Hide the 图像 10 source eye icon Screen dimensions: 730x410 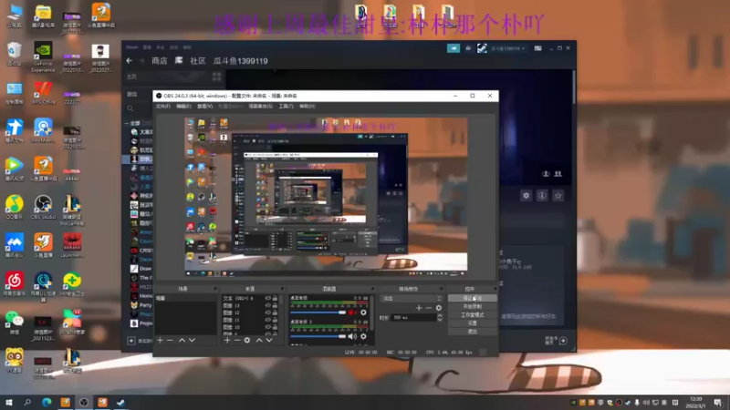[267, 327]
